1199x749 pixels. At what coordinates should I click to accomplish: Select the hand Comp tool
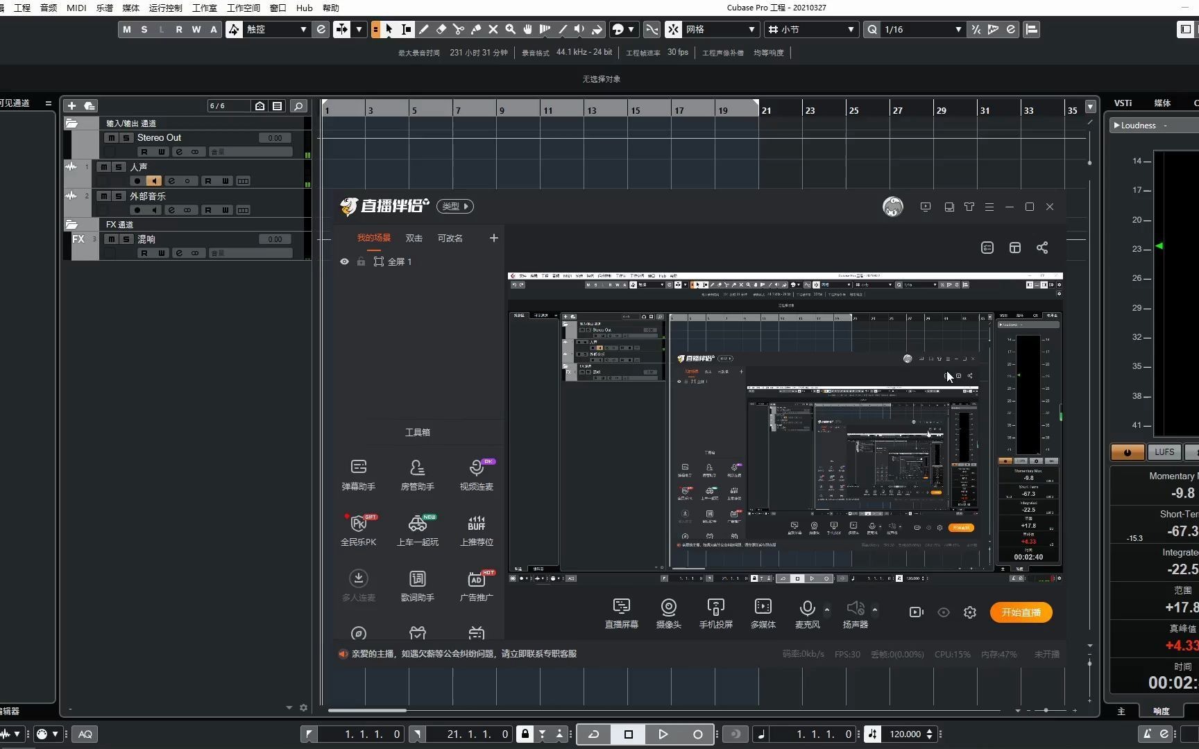528,29
